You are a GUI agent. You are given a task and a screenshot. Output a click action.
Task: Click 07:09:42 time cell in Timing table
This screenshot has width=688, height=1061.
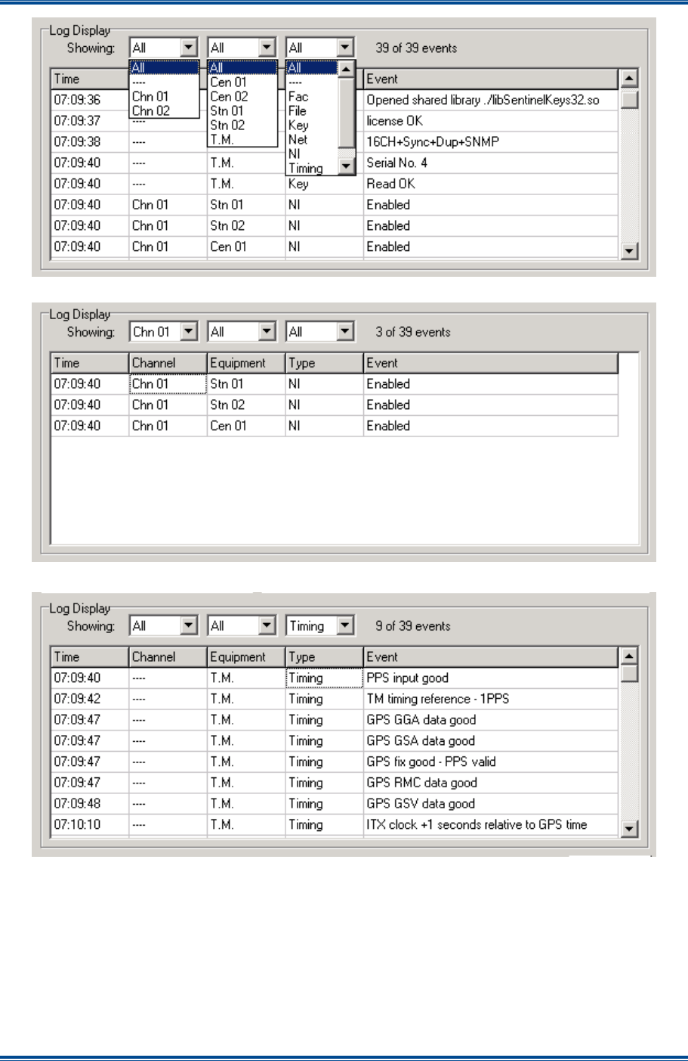[90, 700]
